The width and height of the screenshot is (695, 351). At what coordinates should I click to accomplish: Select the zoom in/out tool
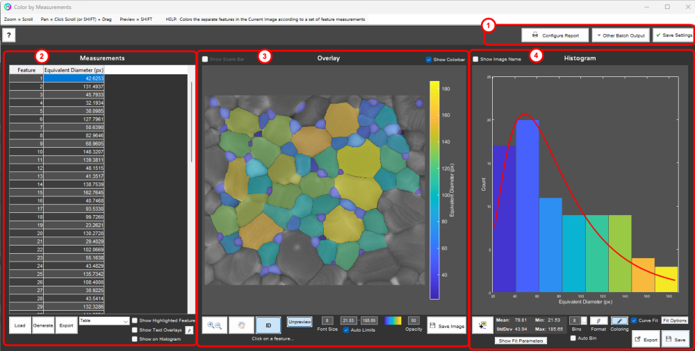(x=215, y=325)
